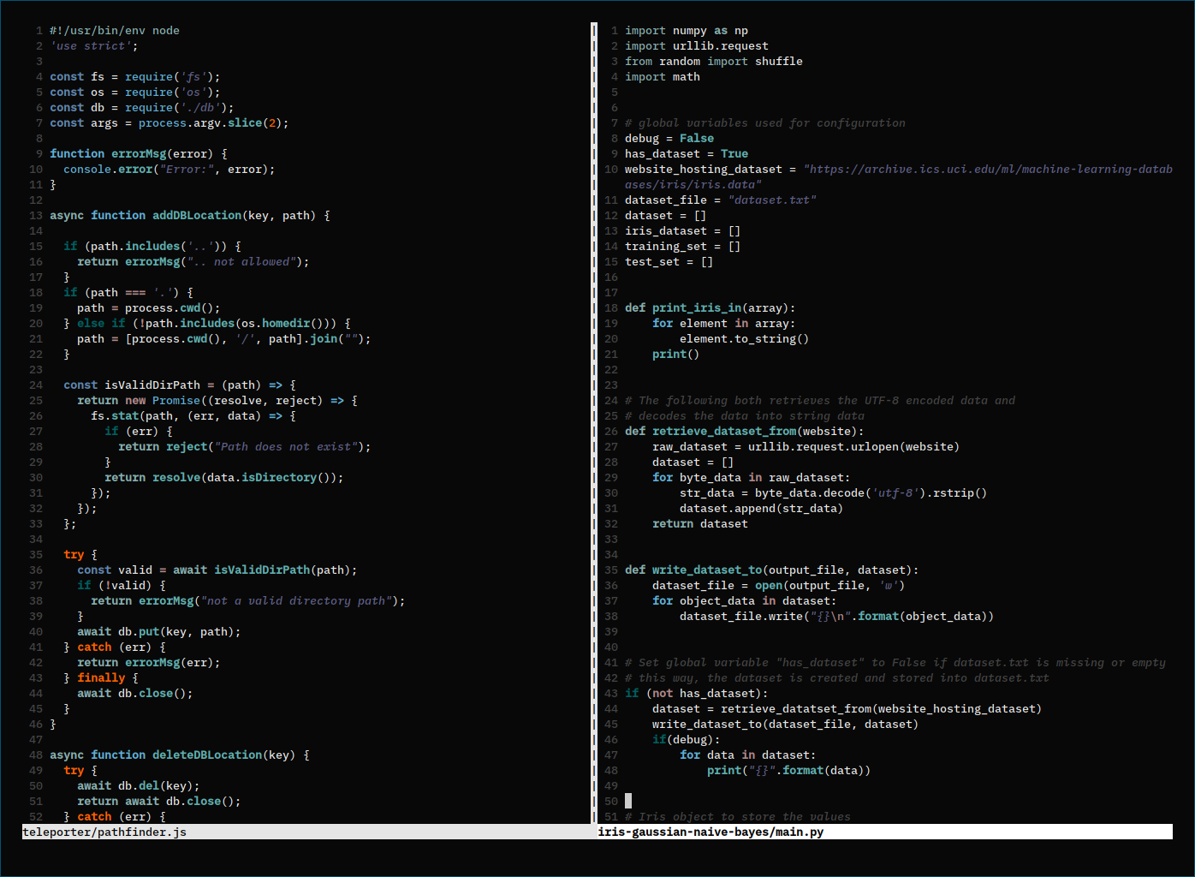Click "if (not has_dataset):" condition

click(x=697, y=694)
